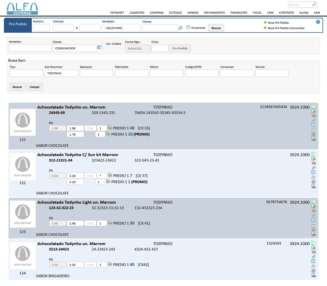Open the INTRANET menu
Viewport: 327px width, 286px height.
[117, 13]
